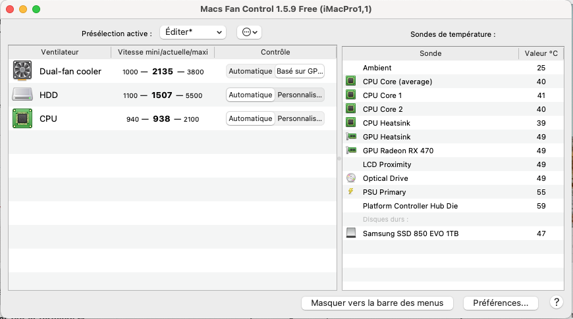Set HDD fan control to Automatique

(250, 95)
